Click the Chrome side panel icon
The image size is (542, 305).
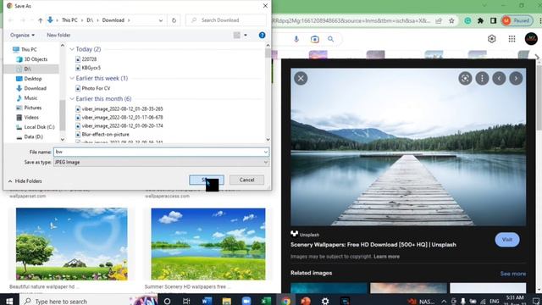click(x=493, y=20)
